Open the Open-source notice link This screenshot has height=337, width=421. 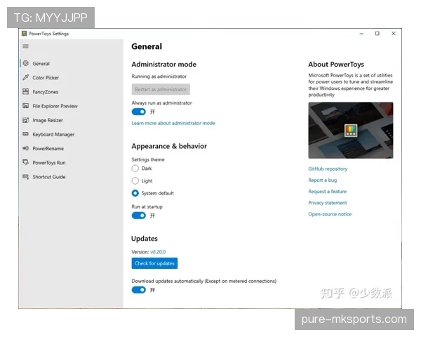330,214
